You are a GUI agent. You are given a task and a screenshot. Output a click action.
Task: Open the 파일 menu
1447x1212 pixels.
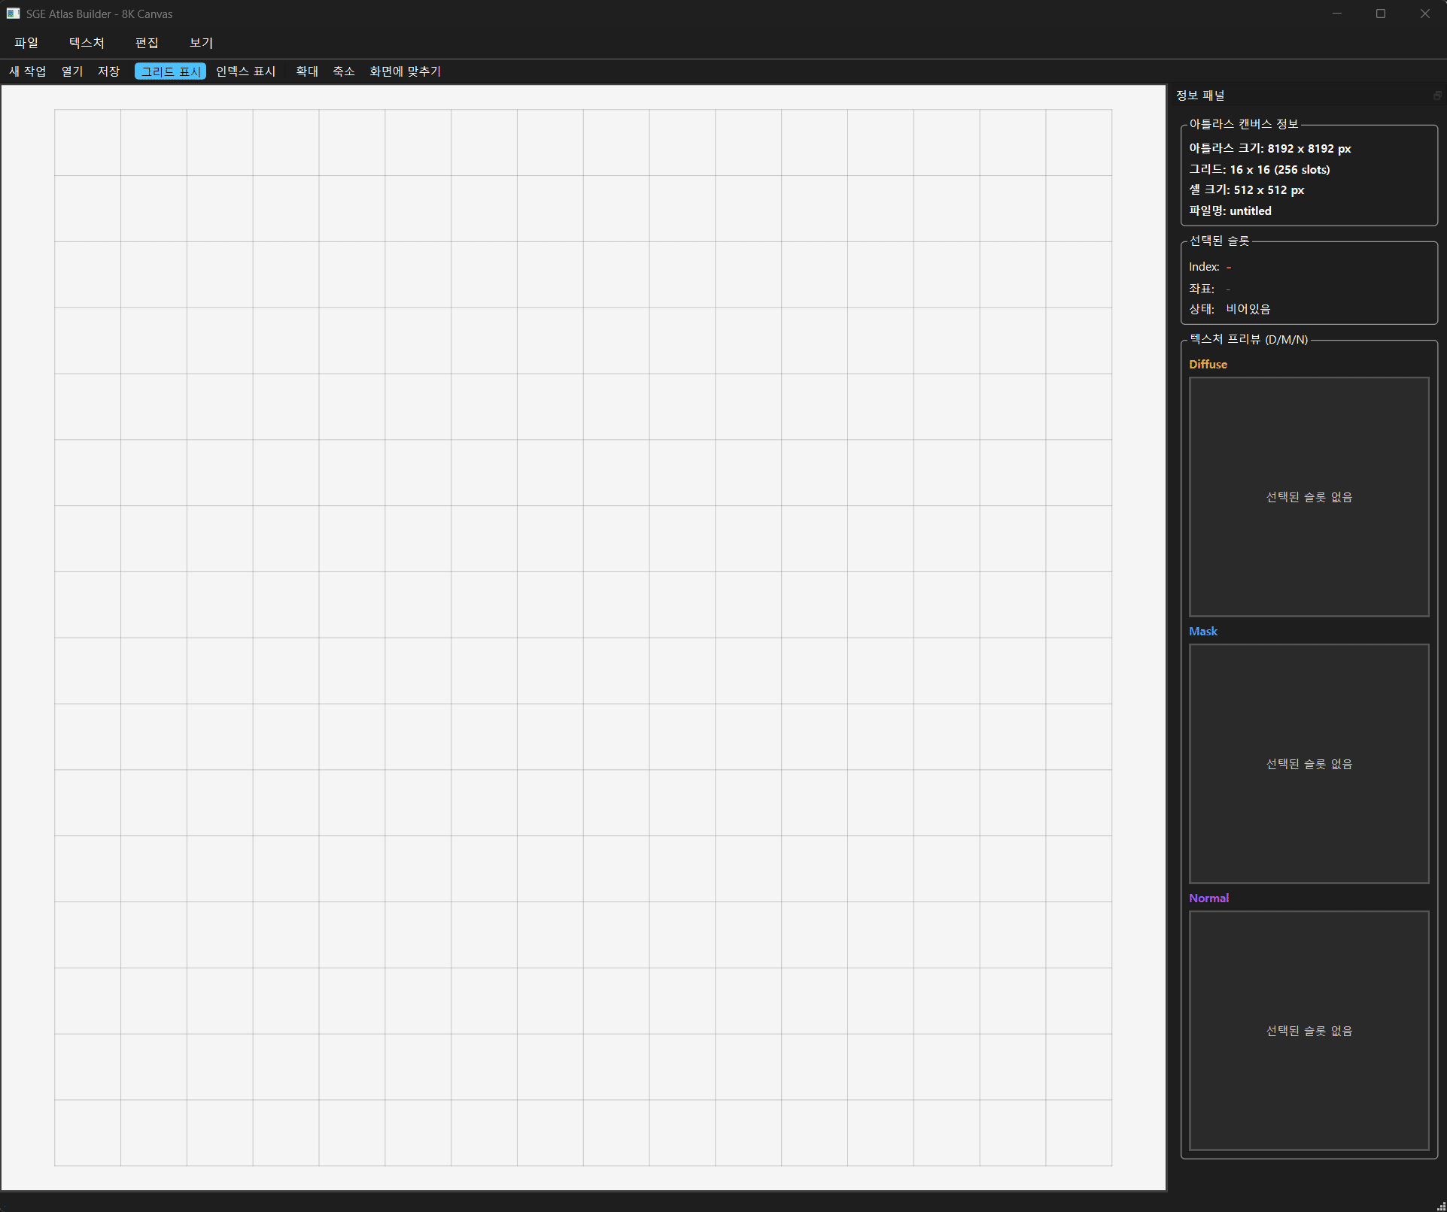[26, 43]
